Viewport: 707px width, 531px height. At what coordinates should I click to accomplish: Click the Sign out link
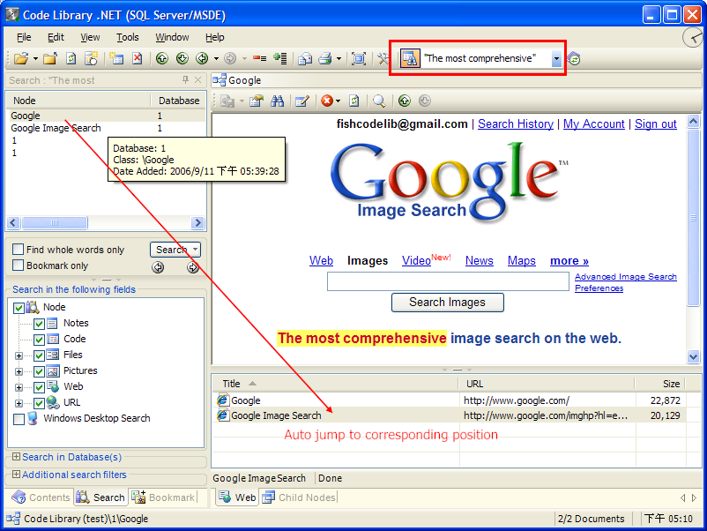point(656,124)
